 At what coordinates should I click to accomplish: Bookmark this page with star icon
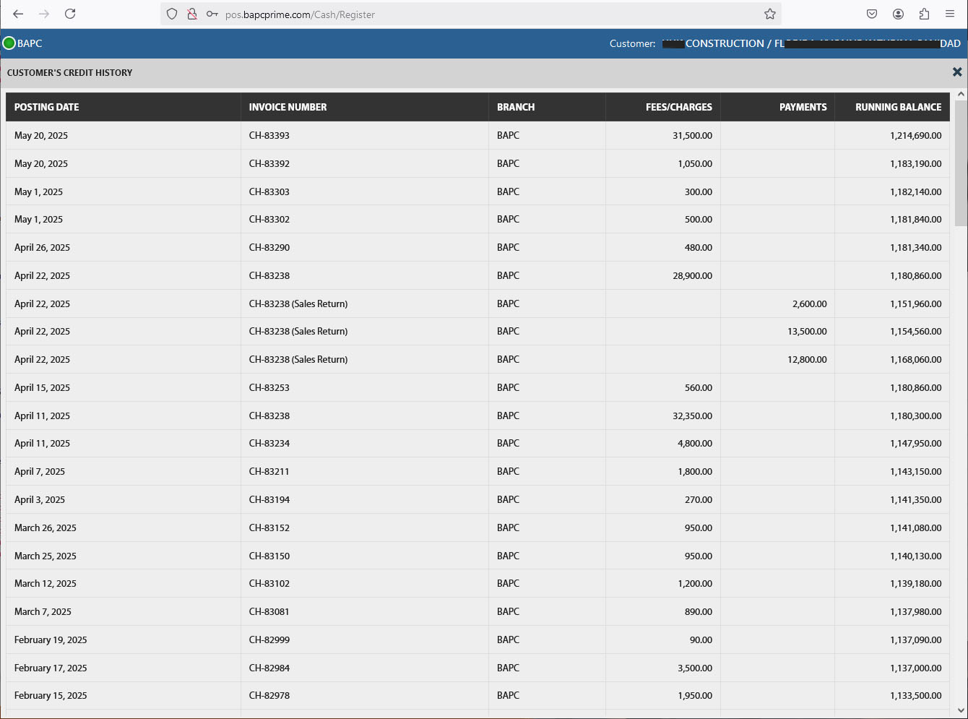[770, 14]
